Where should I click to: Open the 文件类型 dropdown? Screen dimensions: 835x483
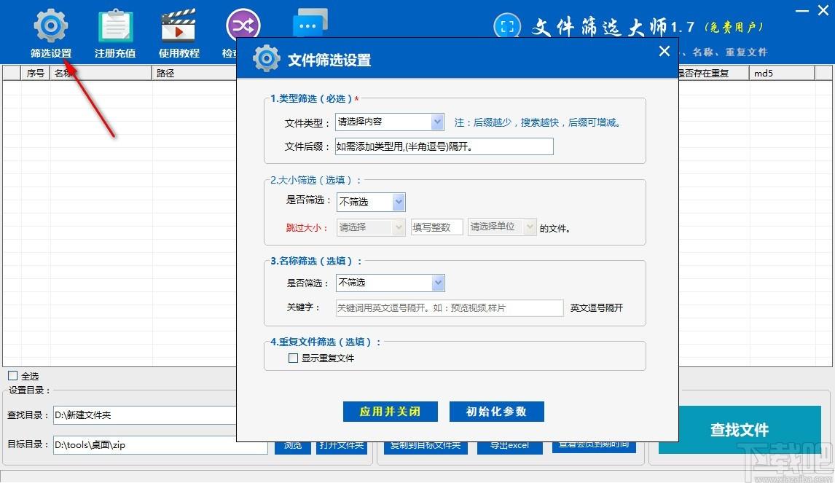click(389, 122)
